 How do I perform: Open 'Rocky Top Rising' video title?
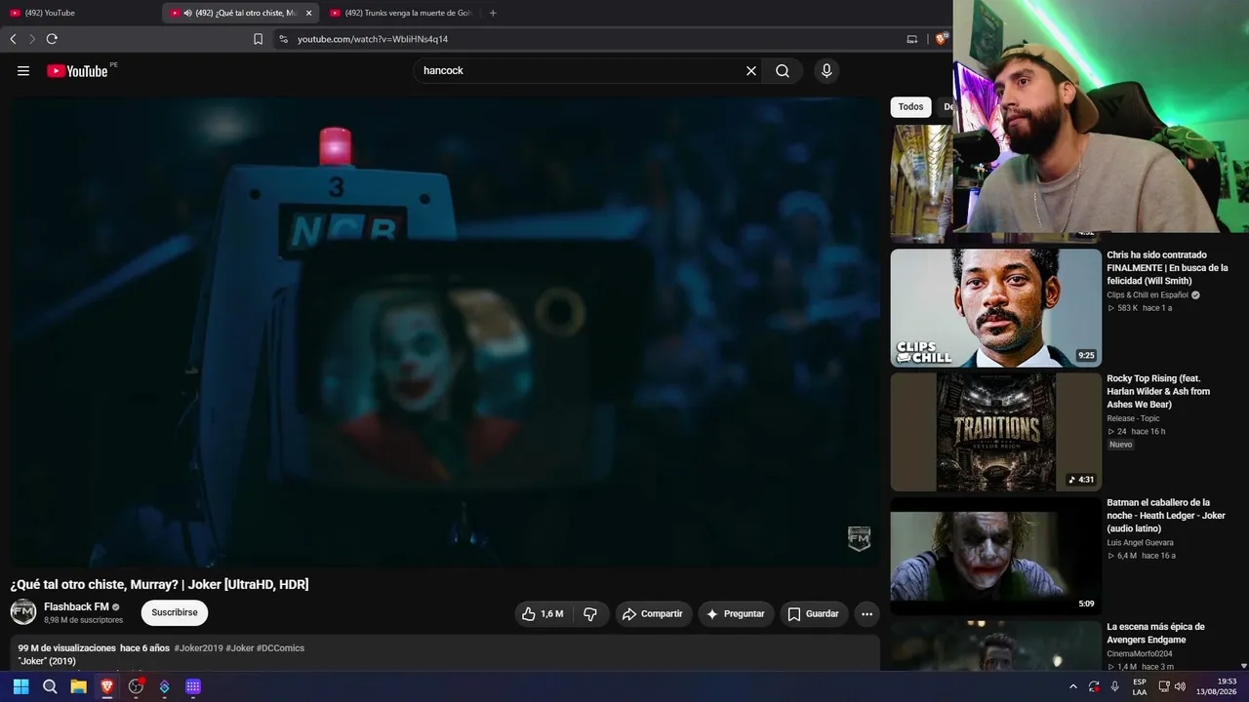[1158, 391]
